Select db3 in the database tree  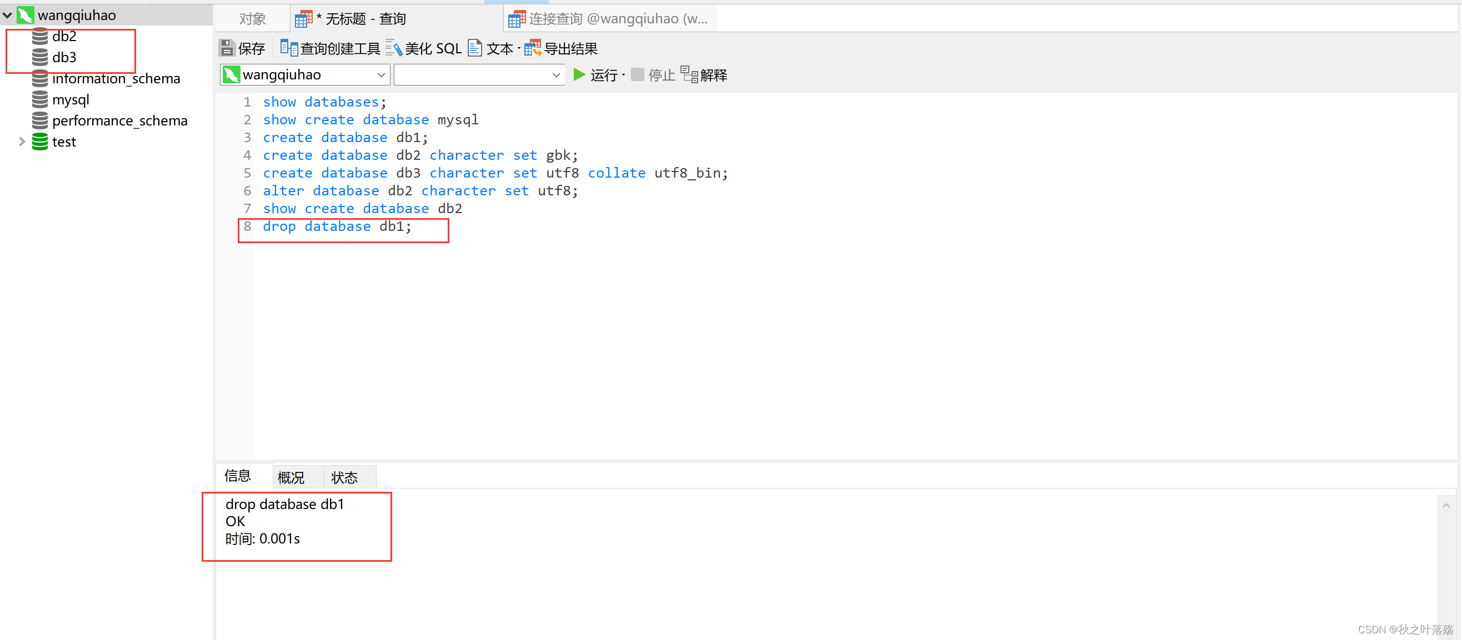point(64,57)
